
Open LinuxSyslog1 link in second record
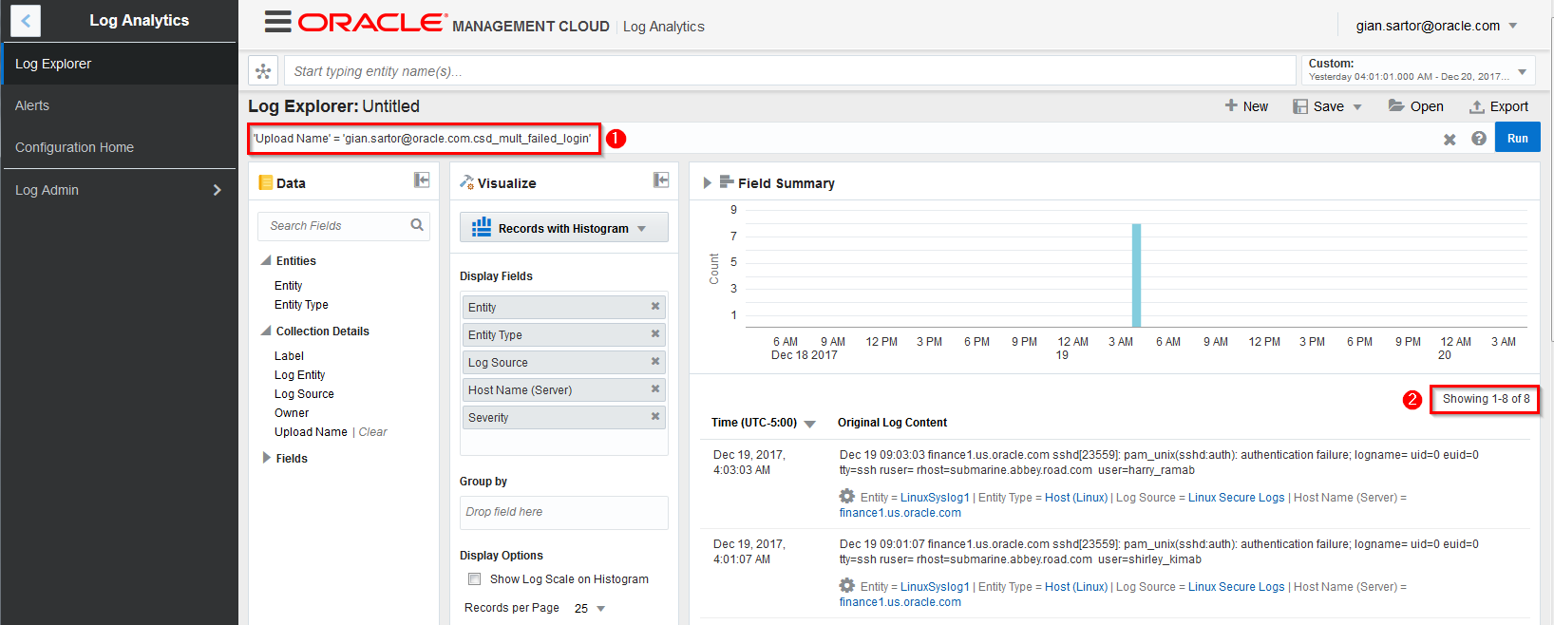point(935,587)
